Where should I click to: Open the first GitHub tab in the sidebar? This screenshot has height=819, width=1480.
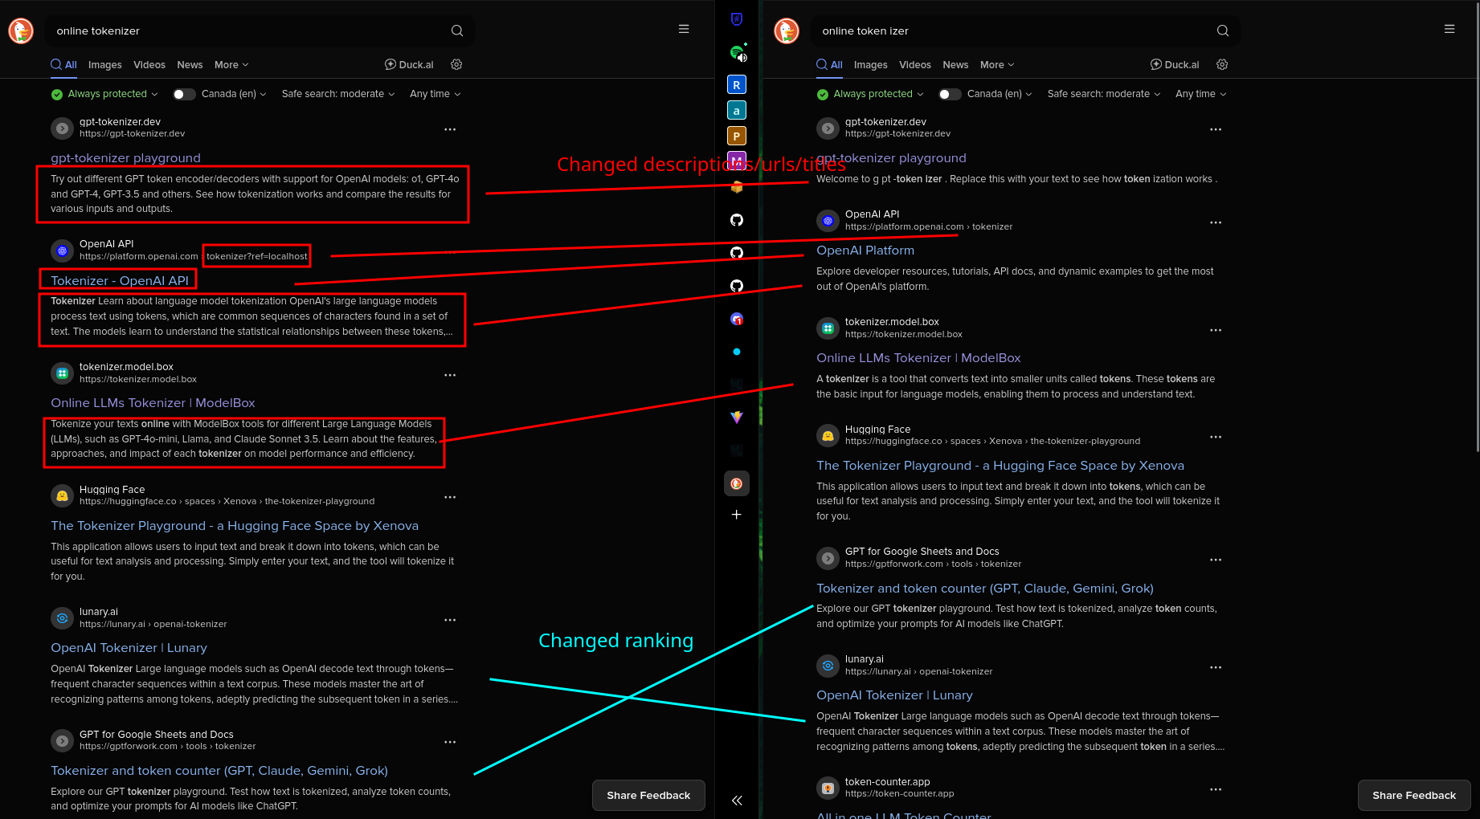[737, 220]
